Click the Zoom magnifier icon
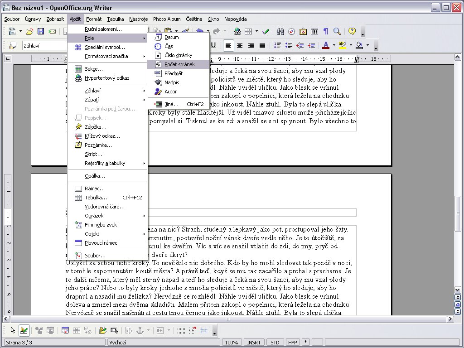Image resolution: width=464 pixels, height=348 pixels. [337, 31]
